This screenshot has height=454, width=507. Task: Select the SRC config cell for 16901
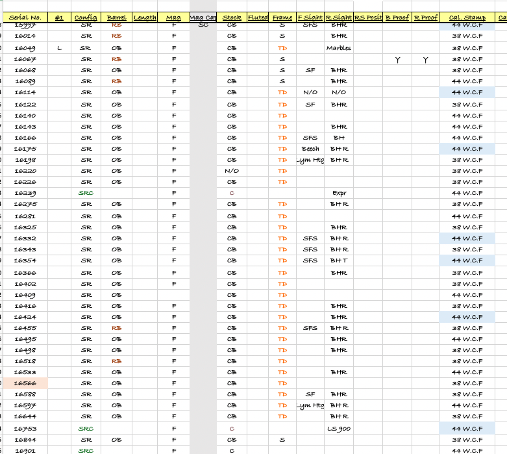coord(86,451)
